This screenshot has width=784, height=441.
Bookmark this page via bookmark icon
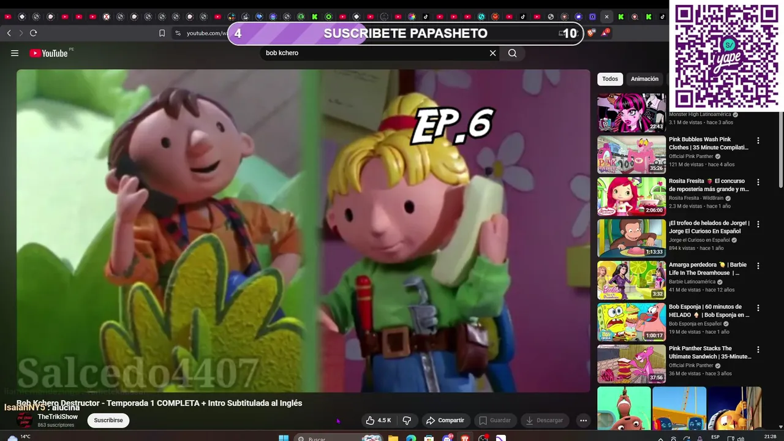(162, 33)
